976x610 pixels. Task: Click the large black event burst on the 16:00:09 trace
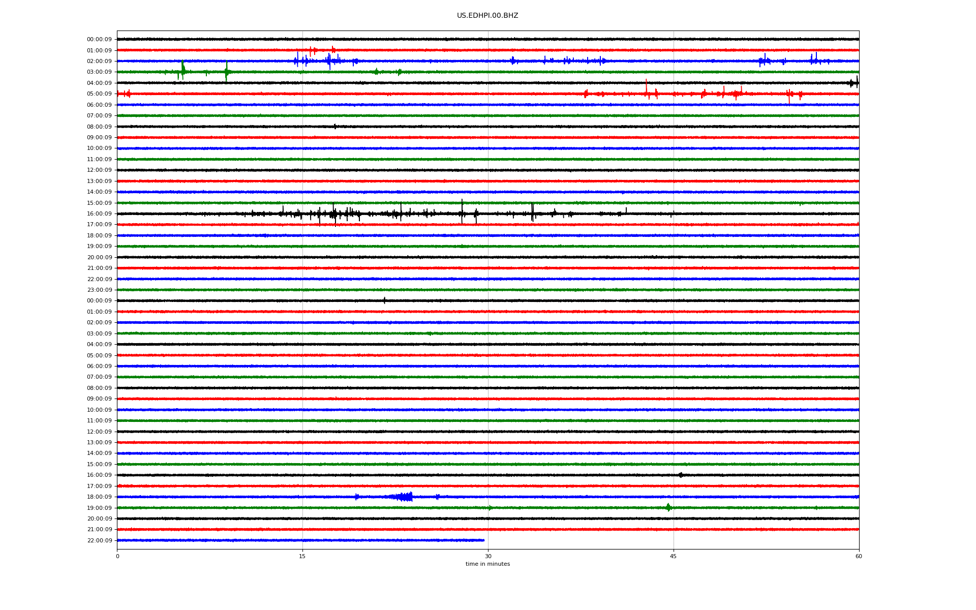click(334, 213)
